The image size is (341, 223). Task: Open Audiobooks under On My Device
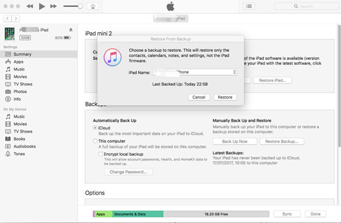click(x=39, y=146)
